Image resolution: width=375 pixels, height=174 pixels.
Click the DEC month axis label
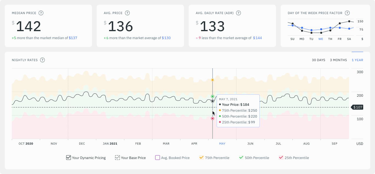coord(82,144)
